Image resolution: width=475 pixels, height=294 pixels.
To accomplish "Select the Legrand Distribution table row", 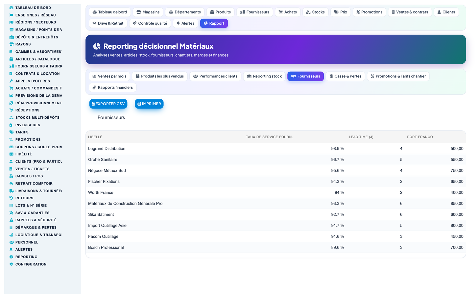I will click(275, 149).
